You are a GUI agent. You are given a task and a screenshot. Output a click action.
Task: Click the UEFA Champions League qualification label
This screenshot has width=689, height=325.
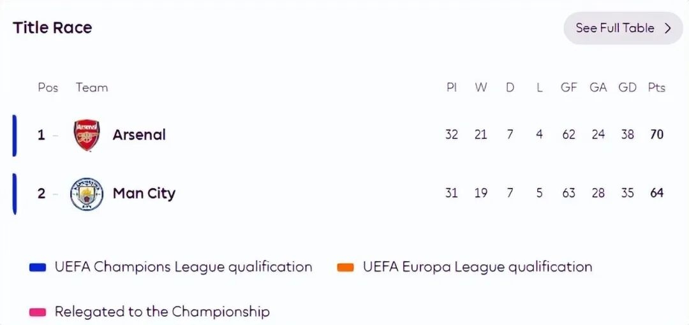(184, 267)
